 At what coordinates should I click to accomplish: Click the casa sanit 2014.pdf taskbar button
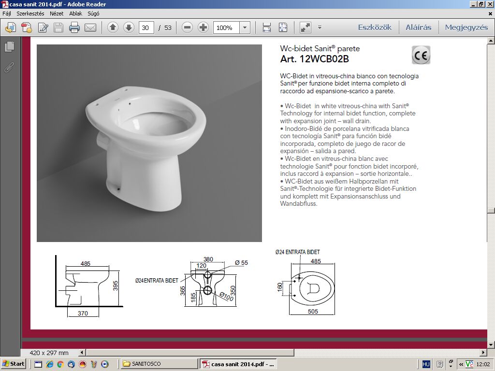tap(238, 364)
